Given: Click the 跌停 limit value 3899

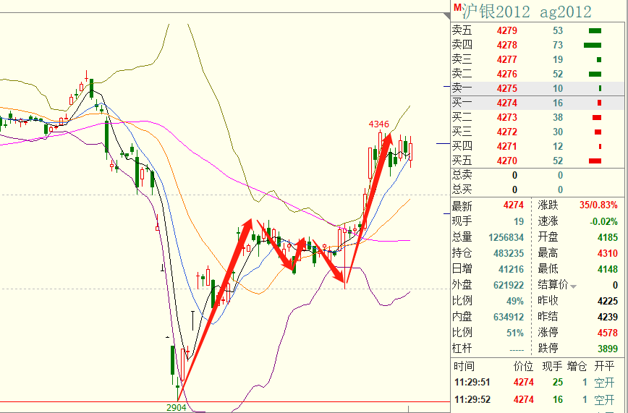Looking at the screenshot, I should pos(608,349).
